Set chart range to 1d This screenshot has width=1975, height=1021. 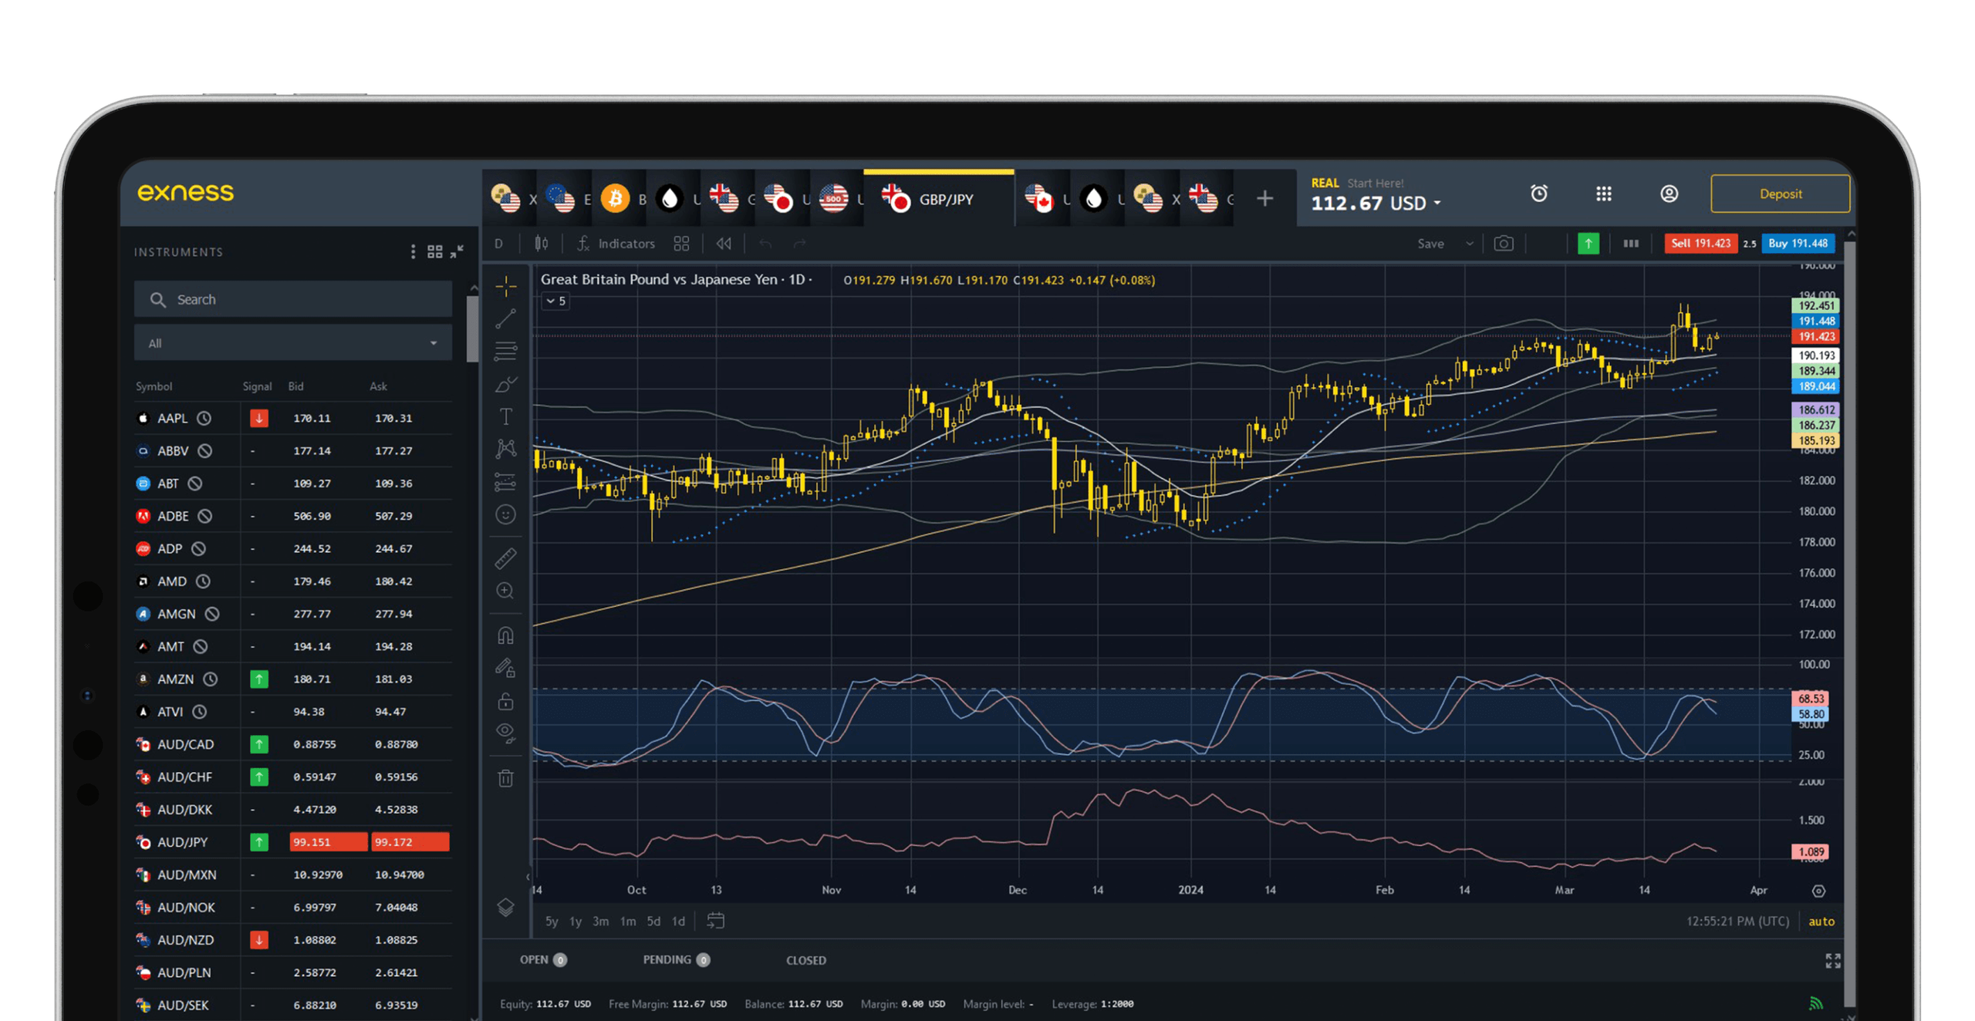(x=678, y=922)
